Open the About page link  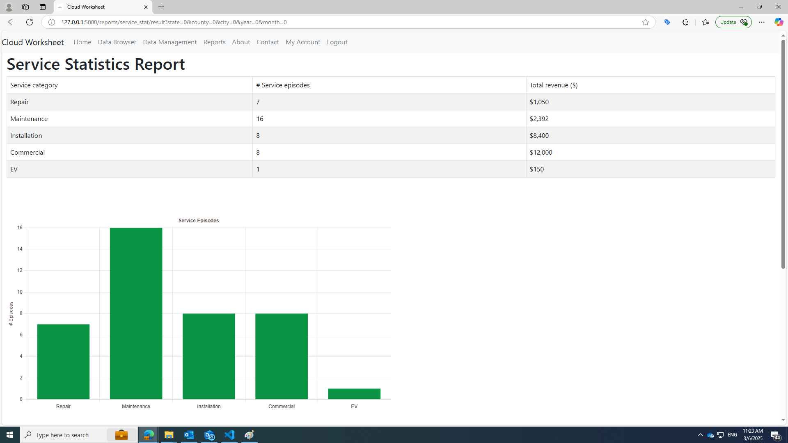pyautogui.click(x=241, y=42)
